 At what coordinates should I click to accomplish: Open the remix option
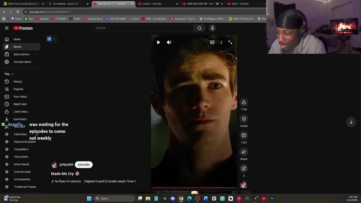[244, 168]
